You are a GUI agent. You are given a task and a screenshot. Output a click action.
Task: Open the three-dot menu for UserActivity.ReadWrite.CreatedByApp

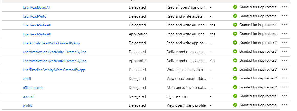pos(284,43)
